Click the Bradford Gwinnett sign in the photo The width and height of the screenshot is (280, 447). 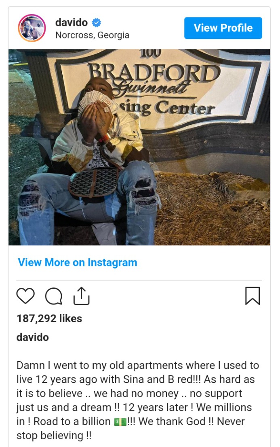point(159,88)
